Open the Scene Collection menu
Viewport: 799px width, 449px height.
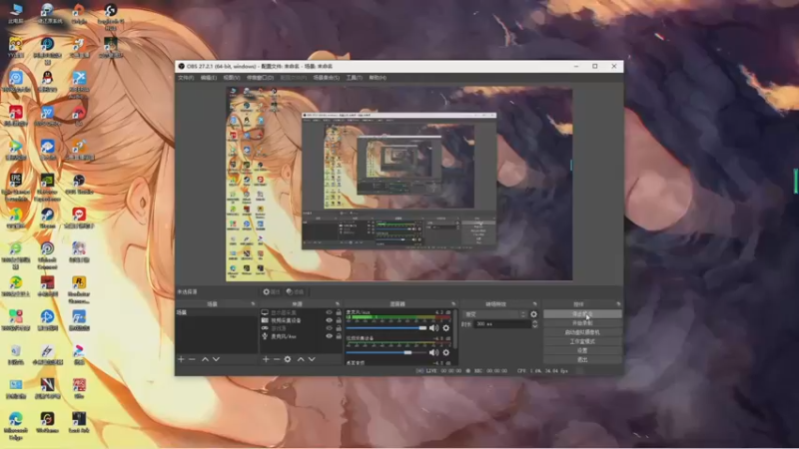tap(327, 78)
